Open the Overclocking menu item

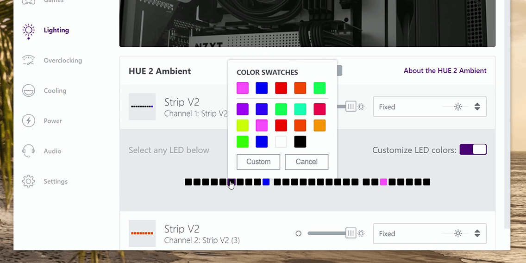[x=63, y=60]
